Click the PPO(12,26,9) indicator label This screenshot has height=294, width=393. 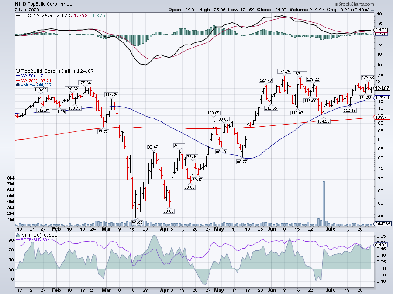point(38,16)
